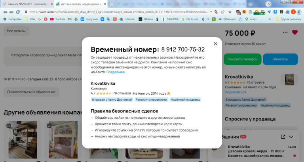This screenshot has height=162, width=304.
Task: Click 'Krovatkivika' seller name in sidebar
Action: 239,76
